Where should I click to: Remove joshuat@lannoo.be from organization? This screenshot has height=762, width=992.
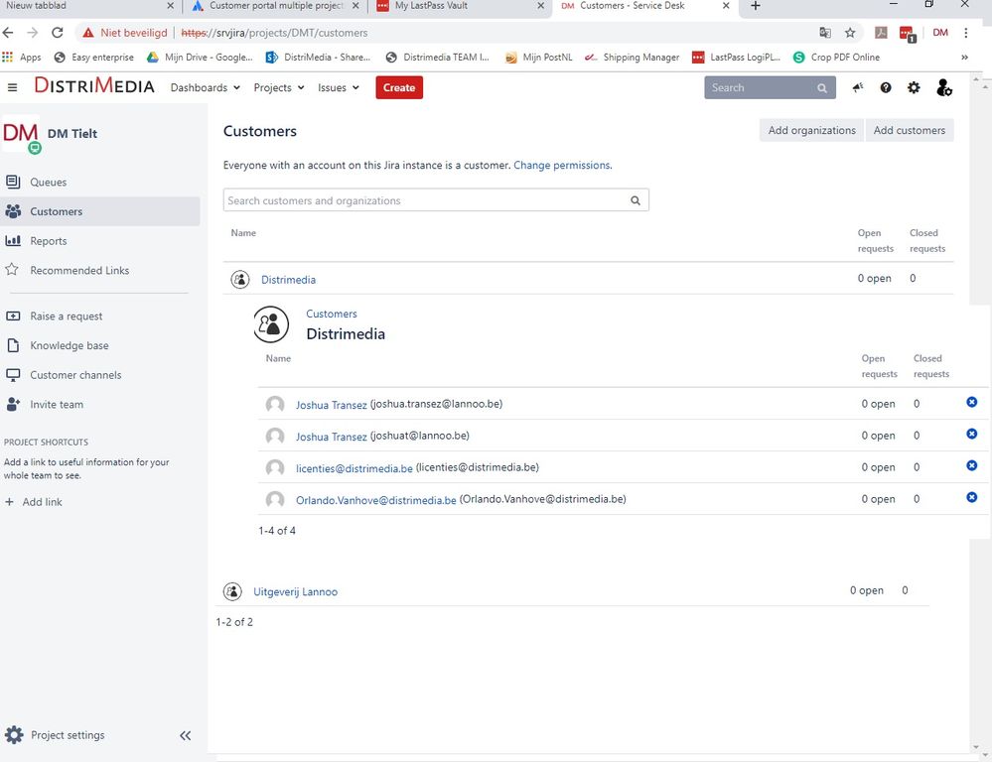(x=972, y=434)
